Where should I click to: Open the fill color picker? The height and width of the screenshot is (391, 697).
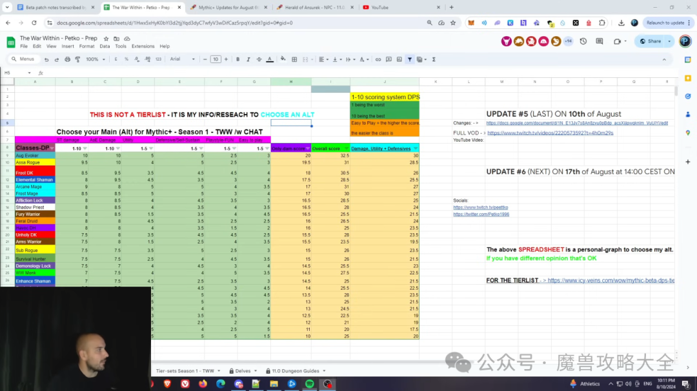(x=283, y=59)
